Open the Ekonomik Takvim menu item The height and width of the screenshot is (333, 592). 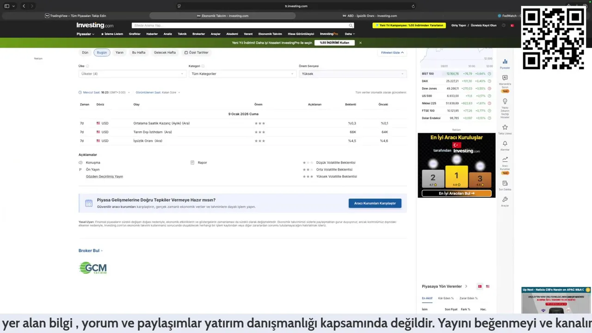270,34
